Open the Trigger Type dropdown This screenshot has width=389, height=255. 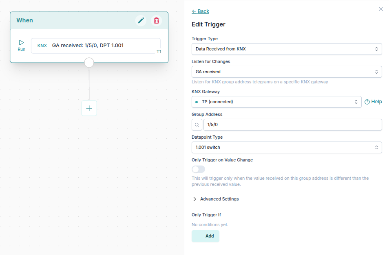(287, 49)
